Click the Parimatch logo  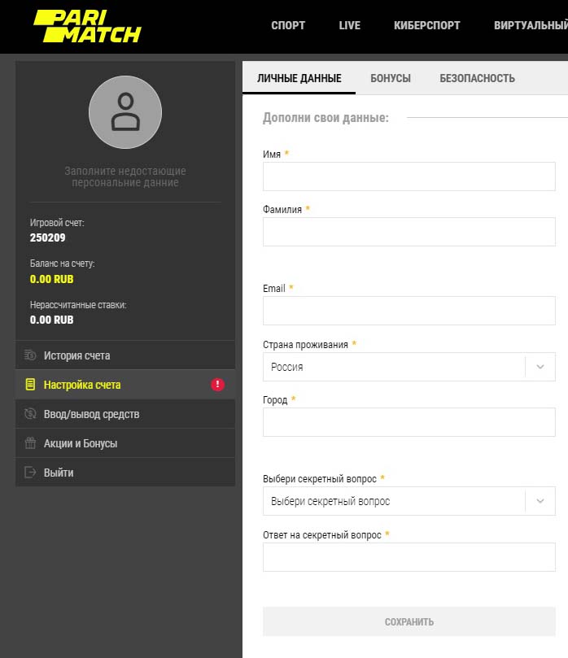[87, 26]
